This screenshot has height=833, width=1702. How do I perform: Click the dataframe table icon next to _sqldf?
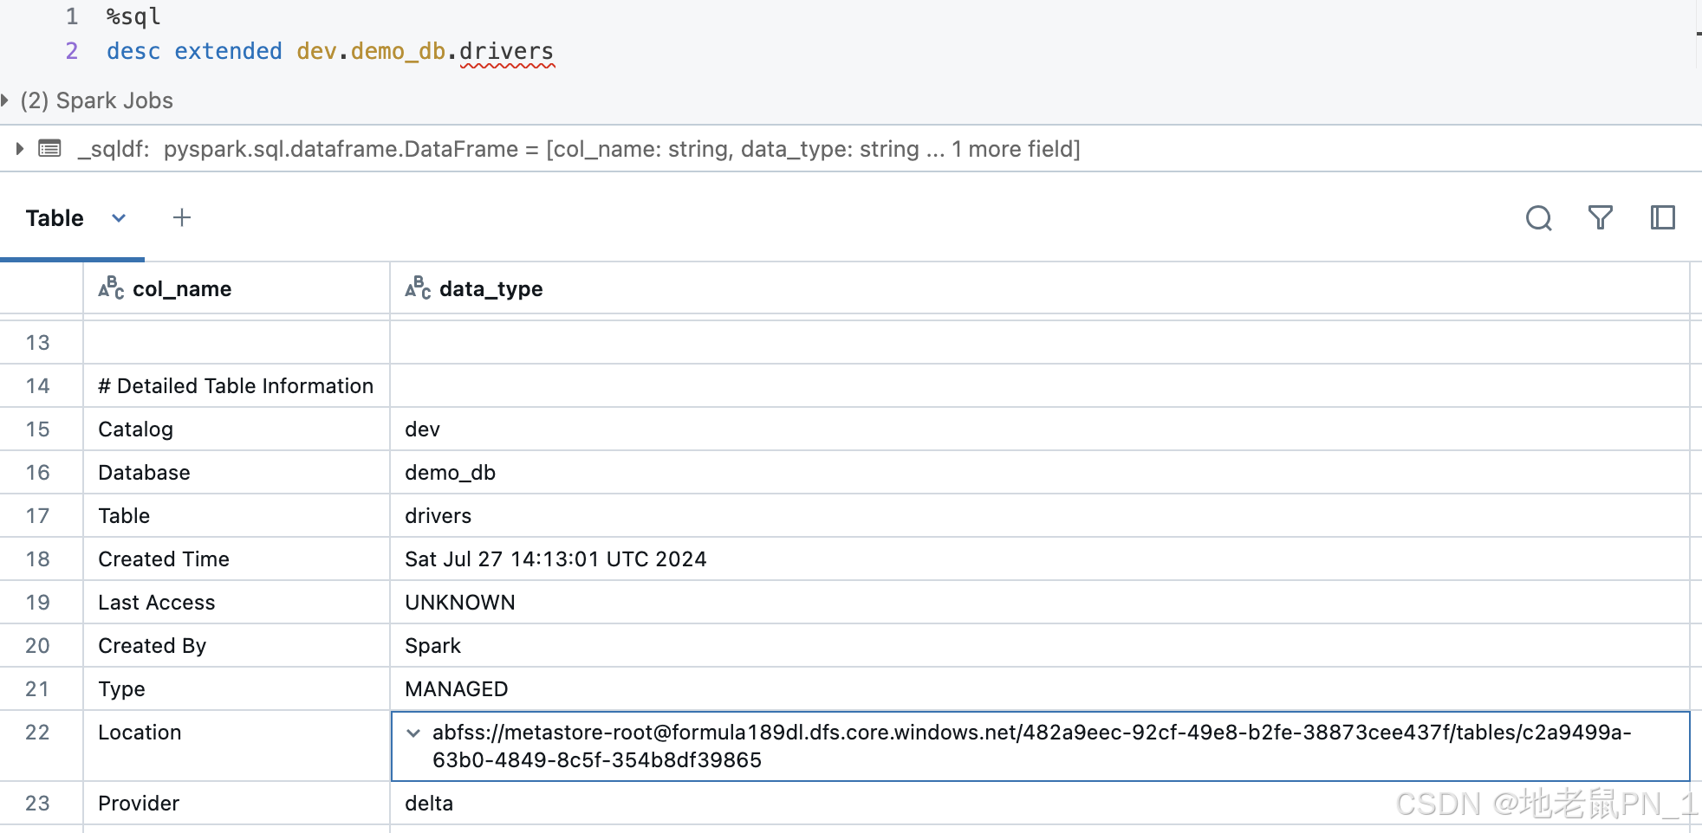pos(49,148)
